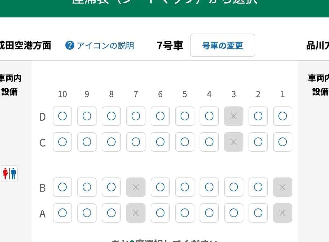Click unavailable seat 3D
This screenshot has width=329, height=242.
(x=234, y=116)
